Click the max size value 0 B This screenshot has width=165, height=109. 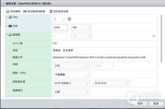pos(55,43)
